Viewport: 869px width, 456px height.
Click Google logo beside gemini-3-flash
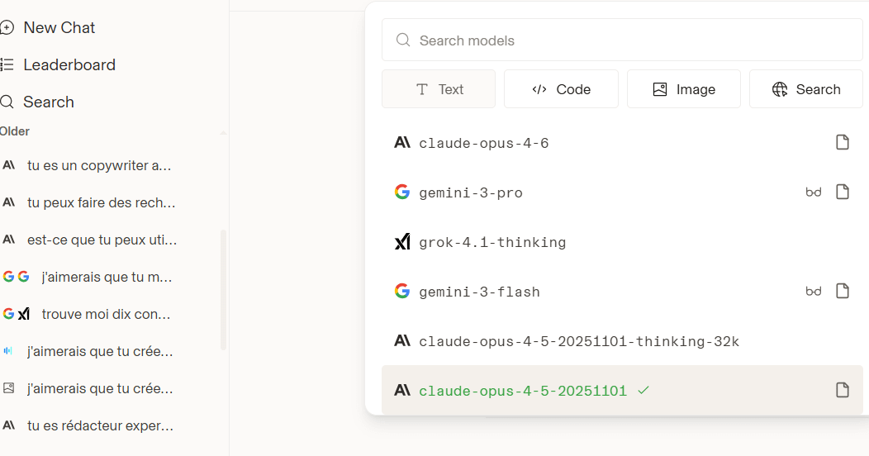pyautogui.click(x=402, y=291)
